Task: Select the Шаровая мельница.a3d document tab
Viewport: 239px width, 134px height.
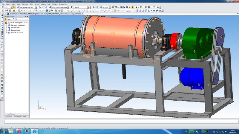Action: pyautogui.click(x=45, y=14)
